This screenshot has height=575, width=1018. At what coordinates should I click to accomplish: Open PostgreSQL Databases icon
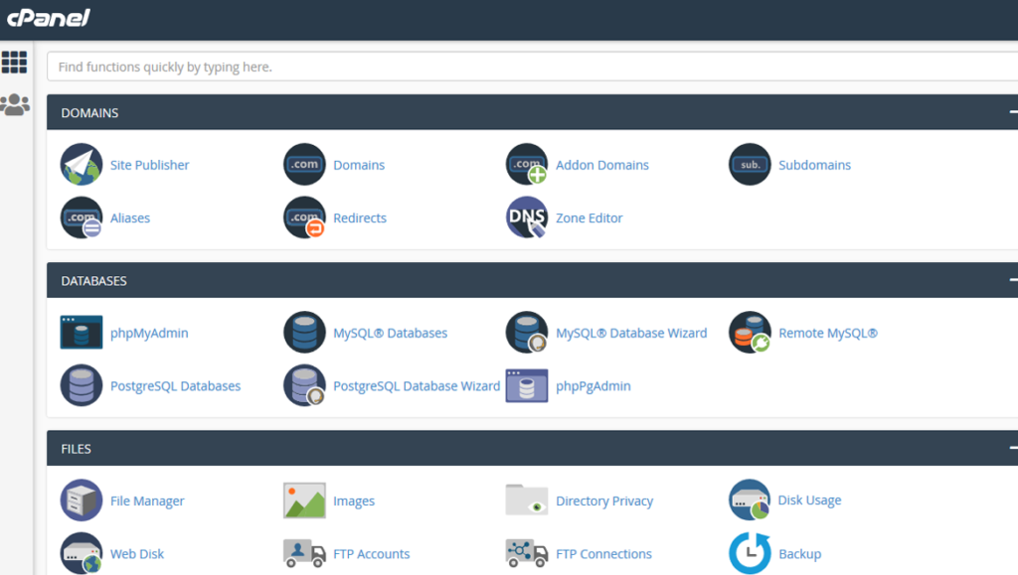[82, 385]
